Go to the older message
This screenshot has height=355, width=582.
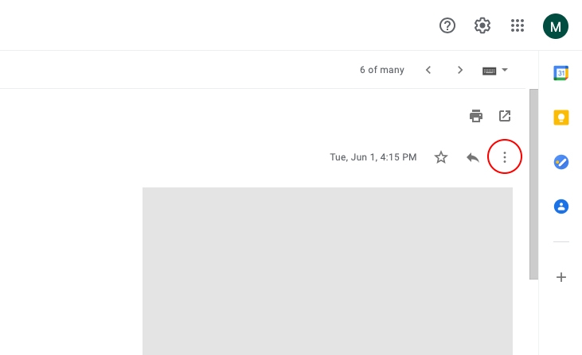[460, 70]
